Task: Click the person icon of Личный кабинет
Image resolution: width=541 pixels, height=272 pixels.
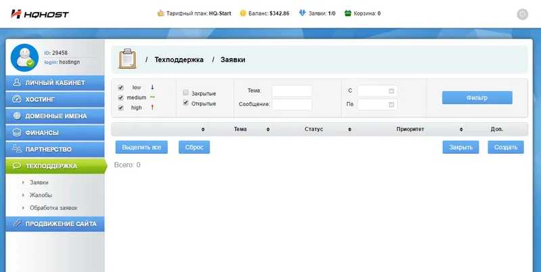Action: (17, 82)
